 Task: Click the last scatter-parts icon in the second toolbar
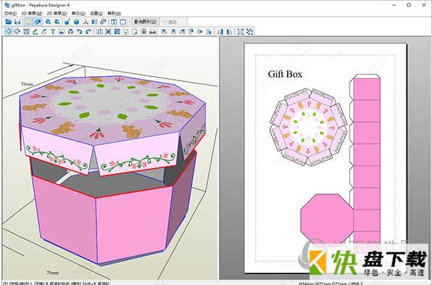(249, 31)
